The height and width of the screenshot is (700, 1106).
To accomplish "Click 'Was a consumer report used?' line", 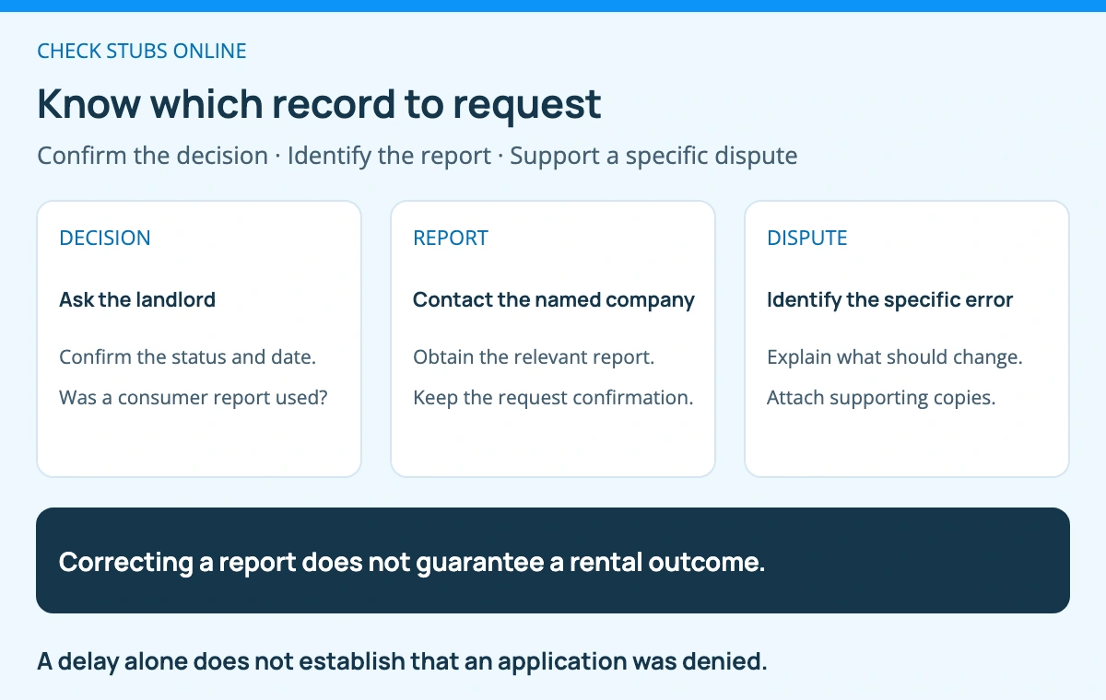I will [x=194, y=398].
